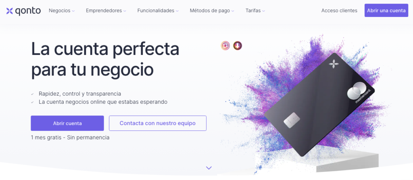Expand the Funcionalidades dropdown arrow

[177, 11]
